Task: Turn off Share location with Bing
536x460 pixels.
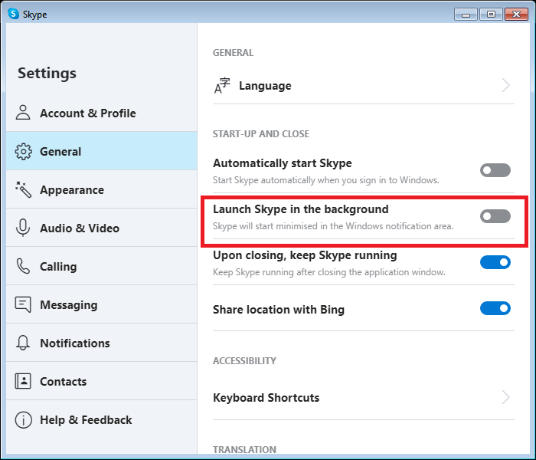Action: pyautogui.click(x=495, y=308)
